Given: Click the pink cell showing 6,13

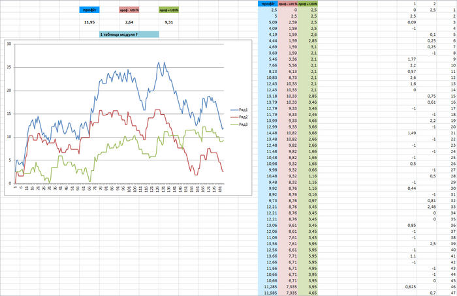Looking at the screenshot, I should pyautogui.click(x=288, y=72).
